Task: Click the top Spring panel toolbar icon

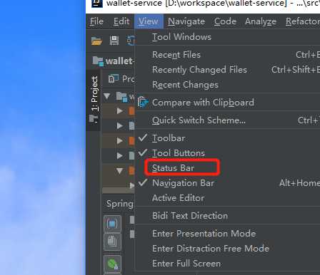Action: pos(112,224)
